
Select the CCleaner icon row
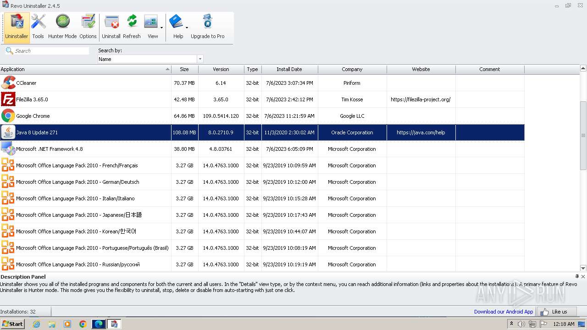click(8, 83)
